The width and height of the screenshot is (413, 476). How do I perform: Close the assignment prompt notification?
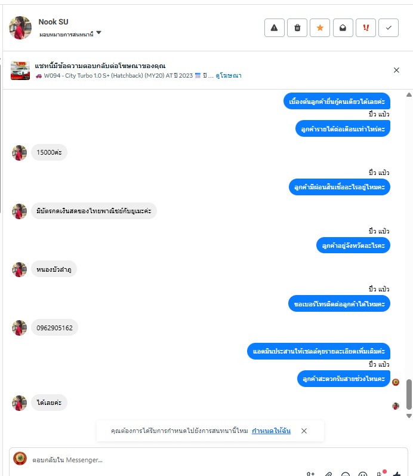point(304,431)
